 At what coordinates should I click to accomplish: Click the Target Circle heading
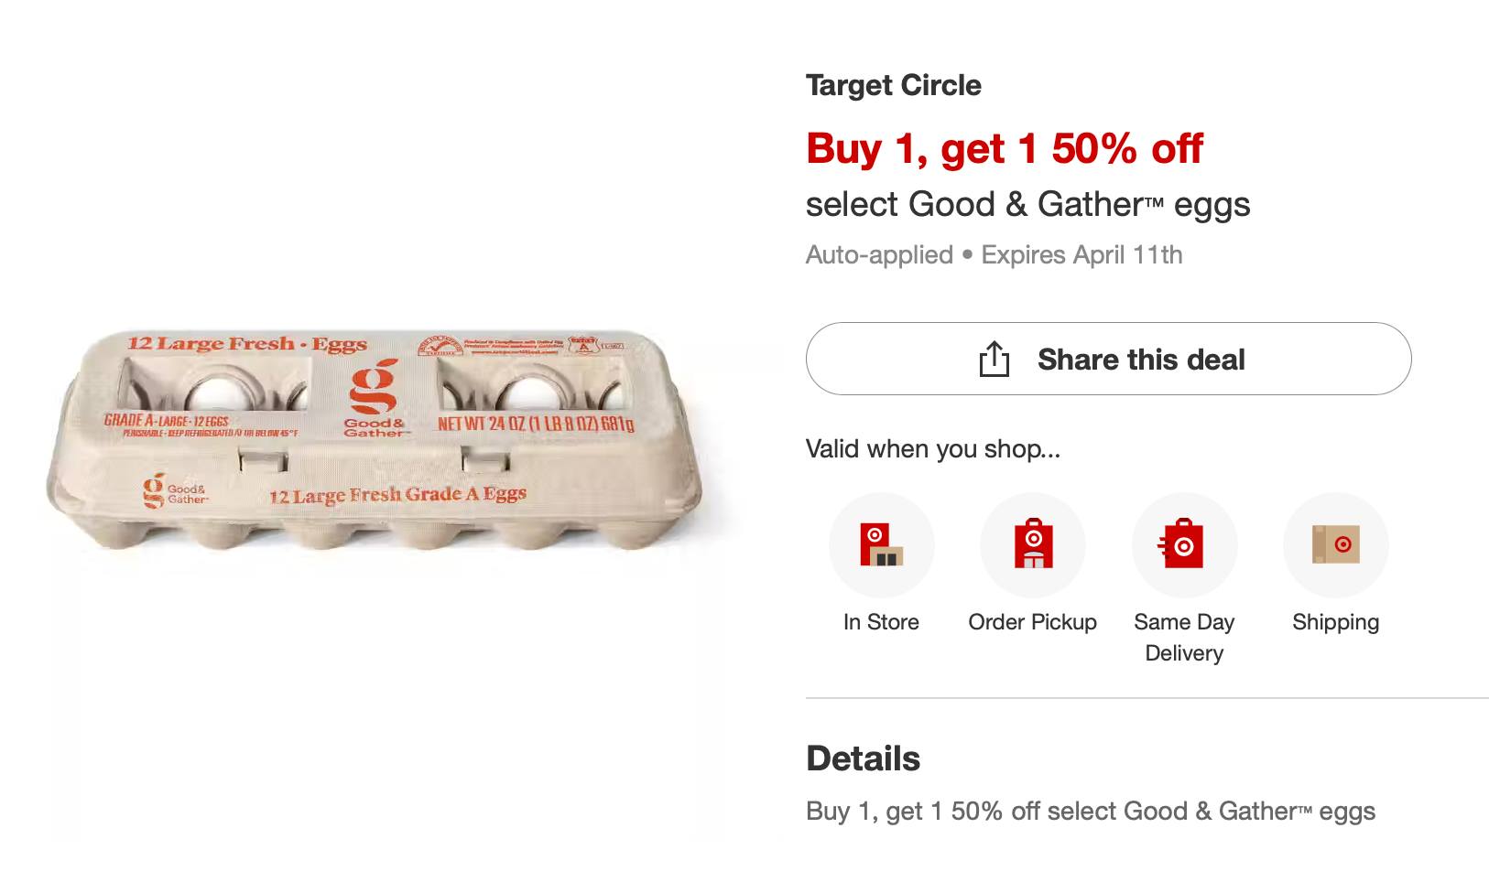(x=893, y=85)
